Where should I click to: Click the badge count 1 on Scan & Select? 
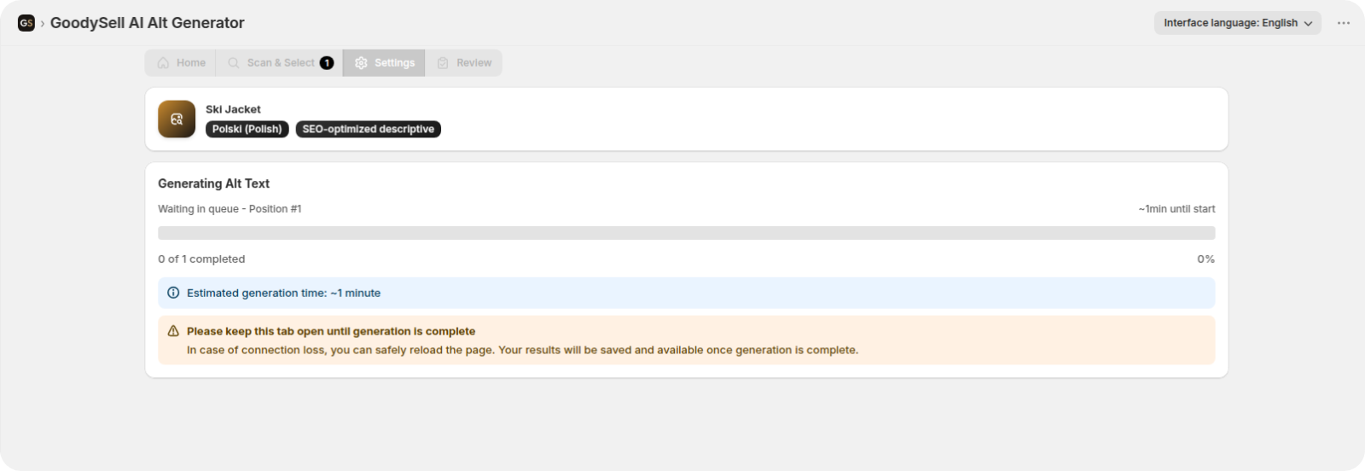coord(327,63)
